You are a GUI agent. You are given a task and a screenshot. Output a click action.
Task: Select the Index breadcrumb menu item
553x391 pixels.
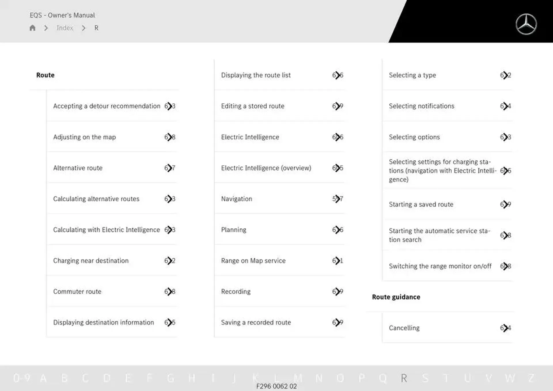65,28
